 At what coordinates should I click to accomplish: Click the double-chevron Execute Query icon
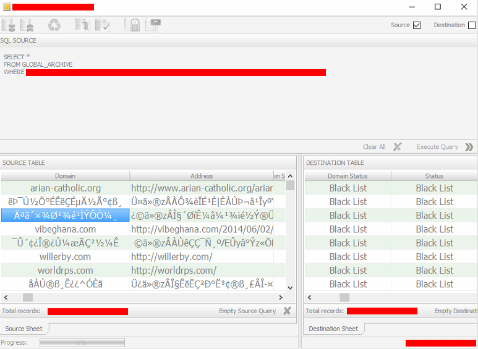[469, 147]
